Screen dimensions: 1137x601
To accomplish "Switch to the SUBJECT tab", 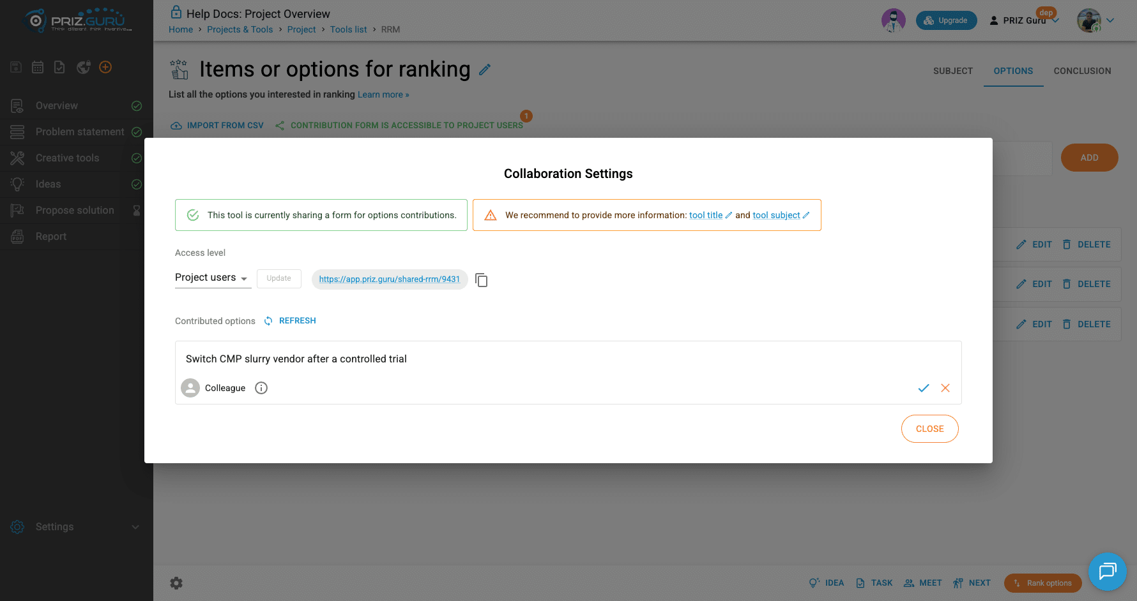I will 952,71.
